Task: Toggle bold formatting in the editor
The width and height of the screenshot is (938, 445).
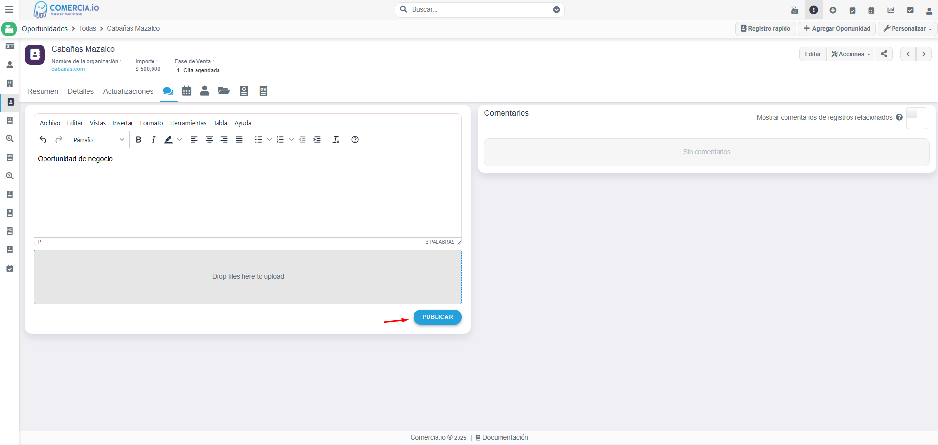Action: tap(139, 140)
